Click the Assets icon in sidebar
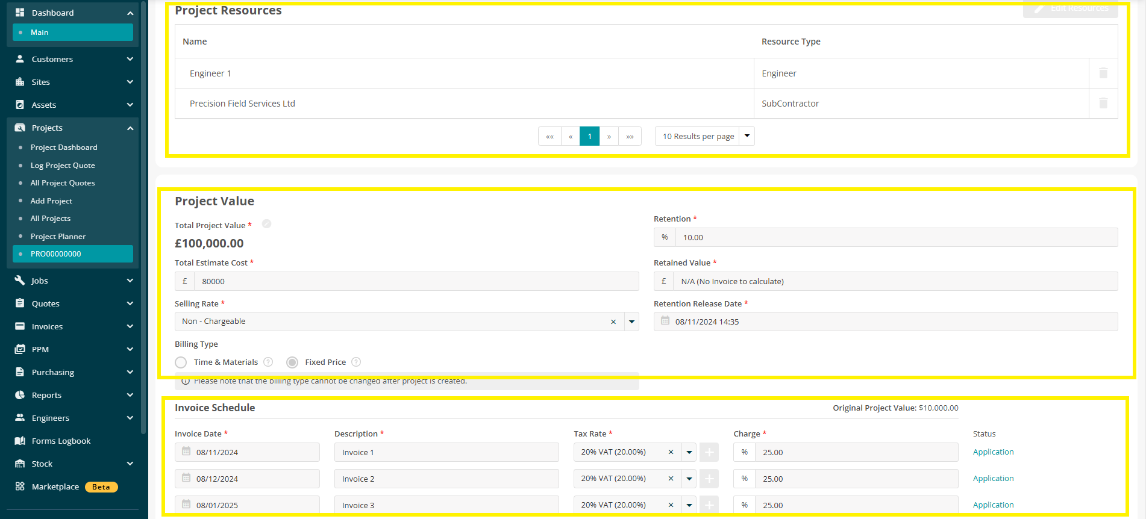 click(x=20, y=105)
